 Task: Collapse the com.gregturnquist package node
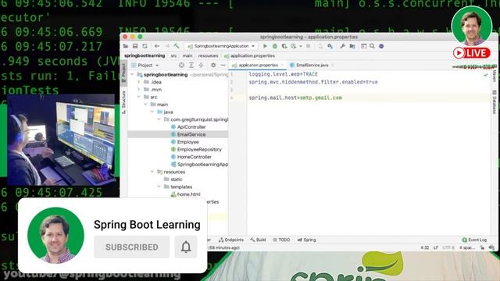159,119
